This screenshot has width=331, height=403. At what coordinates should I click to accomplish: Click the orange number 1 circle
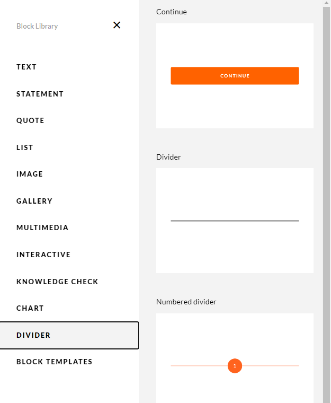coord(235,366)
